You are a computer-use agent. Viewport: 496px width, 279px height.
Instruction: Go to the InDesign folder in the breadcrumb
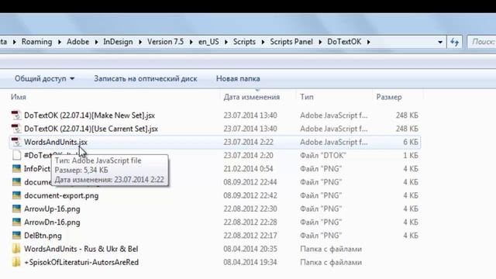point(118,42)
